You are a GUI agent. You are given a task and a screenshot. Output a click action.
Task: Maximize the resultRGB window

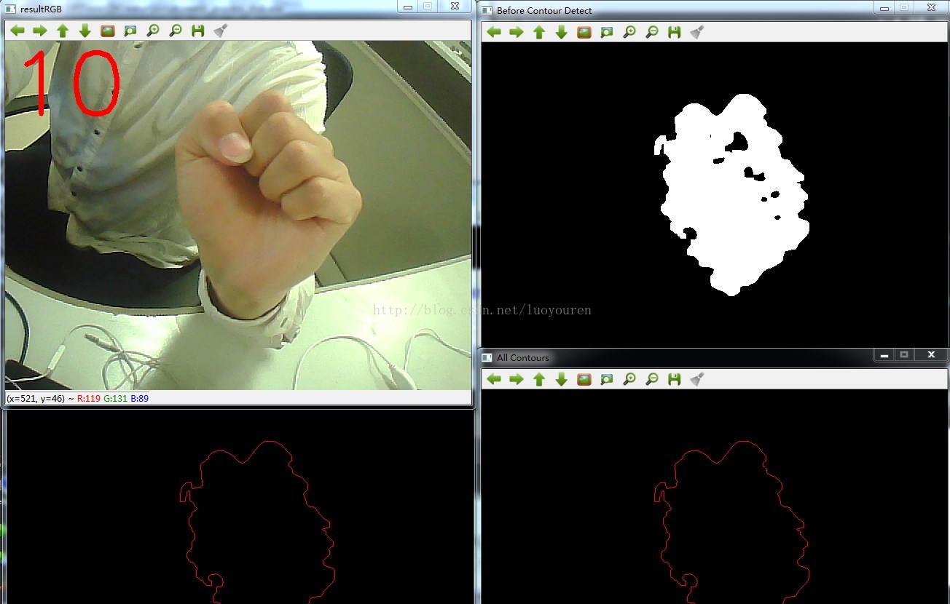click(428, 6)
